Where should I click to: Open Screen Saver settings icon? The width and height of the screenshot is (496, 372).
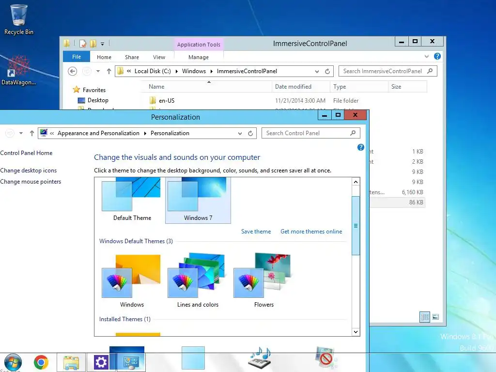coord(326,358)
